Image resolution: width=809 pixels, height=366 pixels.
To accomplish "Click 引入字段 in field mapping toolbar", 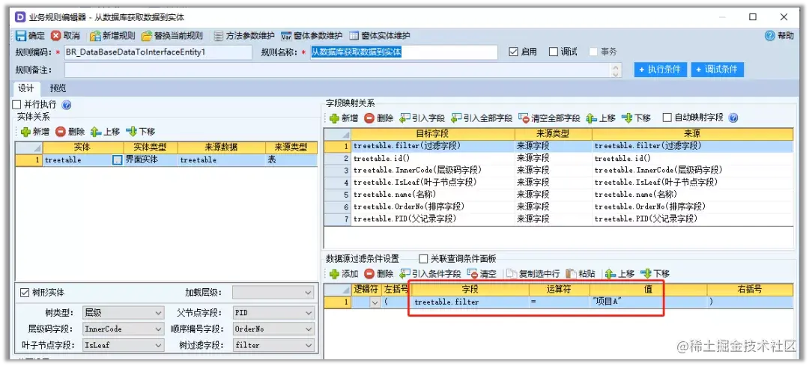I will tap(422, 118).
